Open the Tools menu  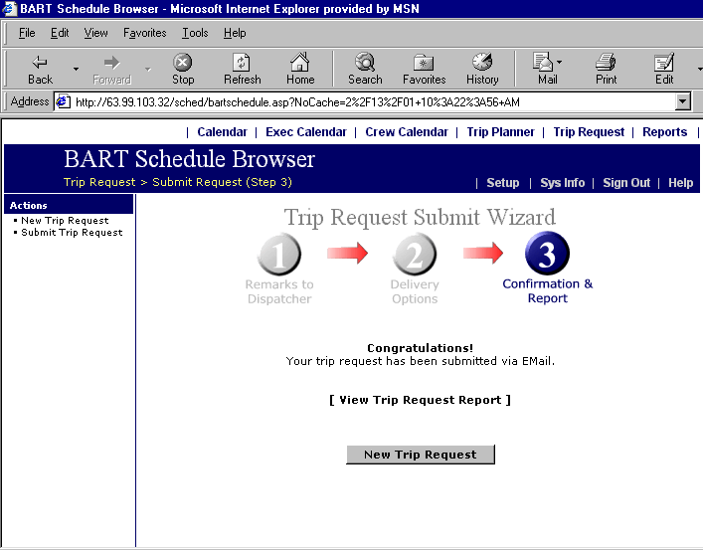pyautogui.click(x=195, y=33)
